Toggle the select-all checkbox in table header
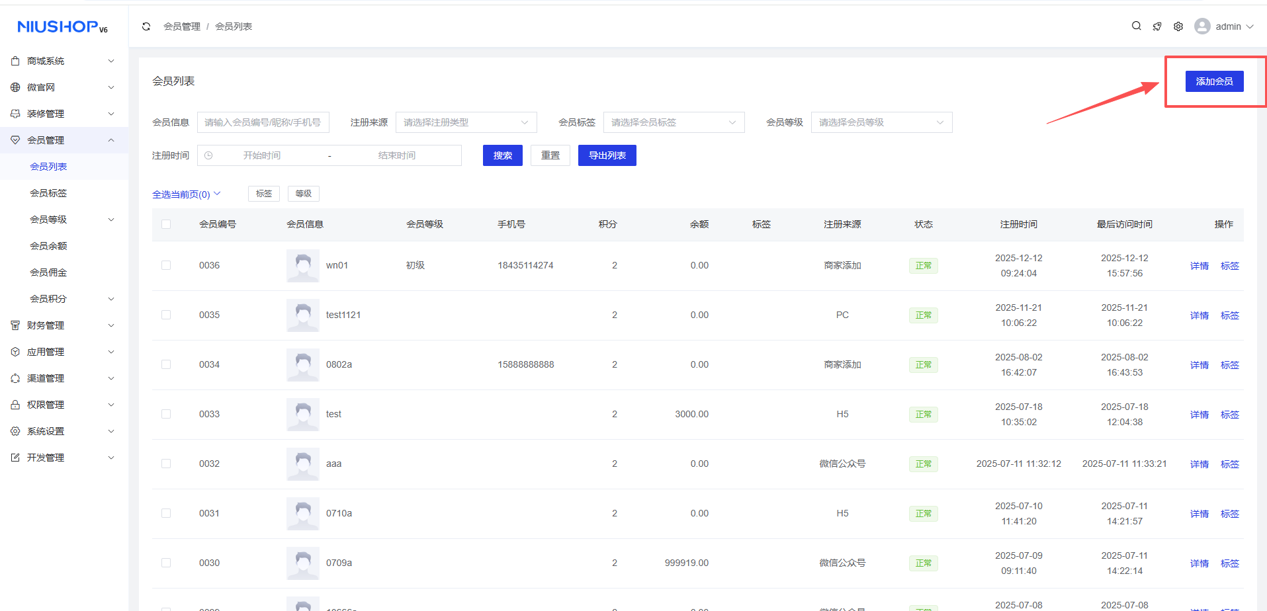 pos(166,224)
